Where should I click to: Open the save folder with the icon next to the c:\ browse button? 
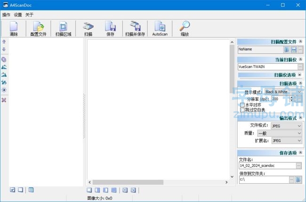click(x=298, y=179)
